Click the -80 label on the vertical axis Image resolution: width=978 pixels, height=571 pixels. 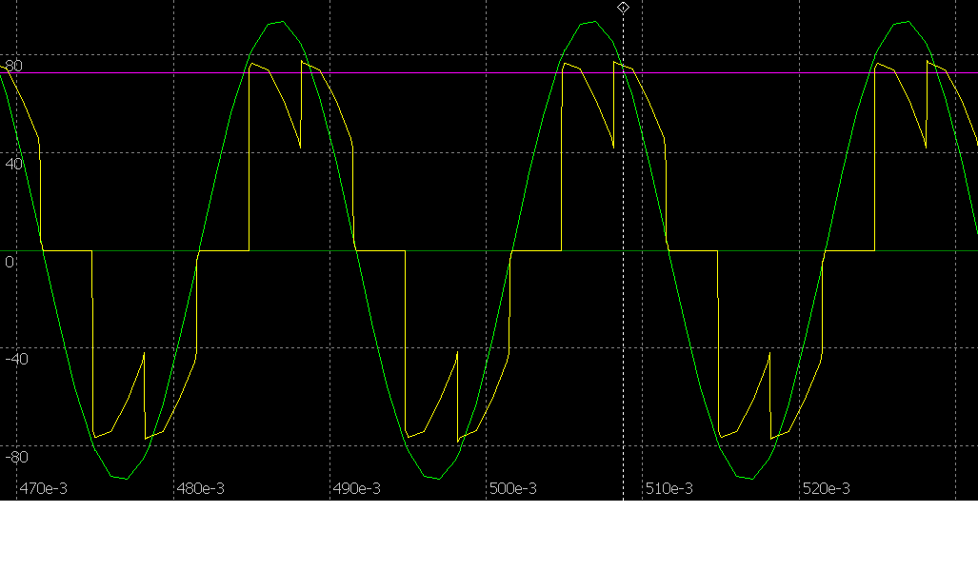pyautogui.click(x=16, y=457)
